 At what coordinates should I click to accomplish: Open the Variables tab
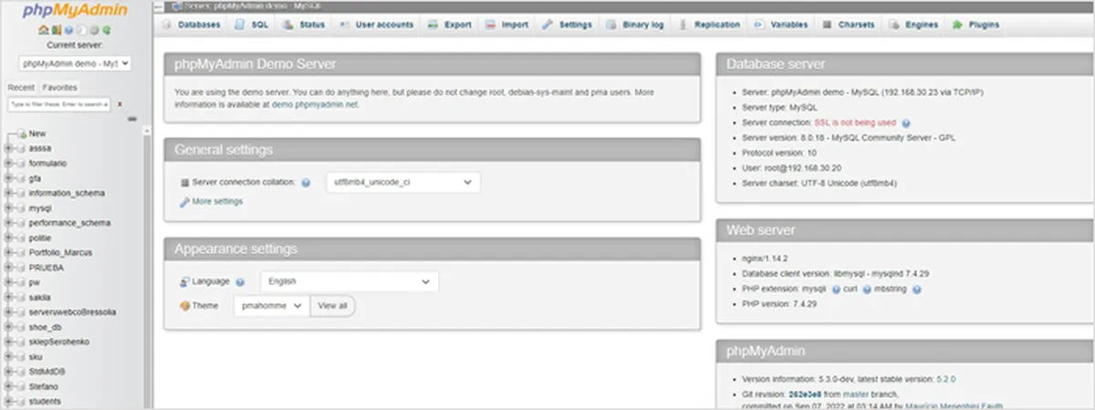coord(780,25)
